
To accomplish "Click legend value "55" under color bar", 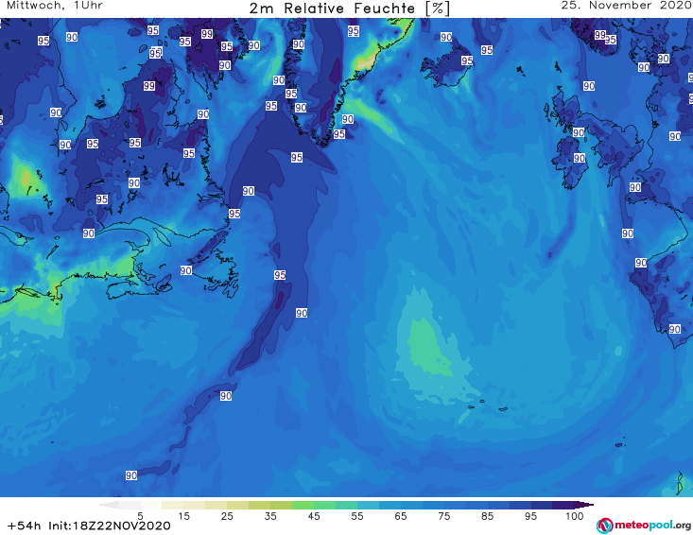I will click(x=357, y=516).
